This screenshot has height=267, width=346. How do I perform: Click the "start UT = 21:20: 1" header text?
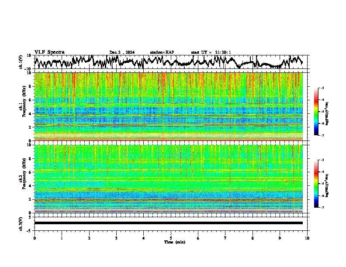point(211,52)
